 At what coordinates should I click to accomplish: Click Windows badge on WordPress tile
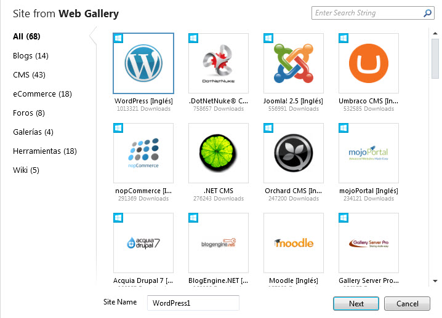(118, 38)
